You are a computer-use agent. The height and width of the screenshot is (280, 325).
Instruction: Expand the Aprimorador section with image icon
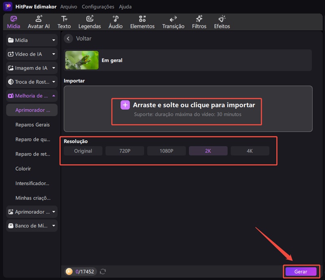(32, 212)
